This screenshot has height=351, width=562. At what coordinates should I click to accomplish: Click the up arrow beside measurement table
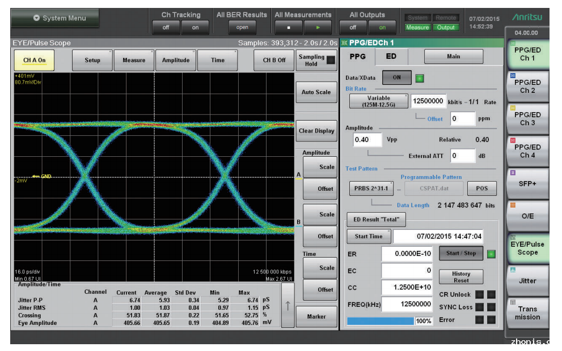pyautogui.click(x=288, y=306)
